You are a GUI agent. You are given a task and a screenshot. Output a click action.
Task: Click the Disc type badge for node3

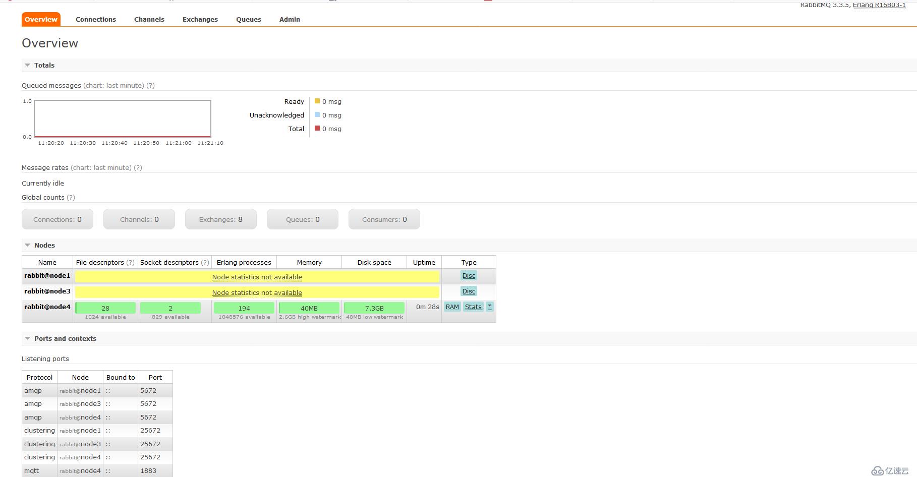click(x=469, y=291)
